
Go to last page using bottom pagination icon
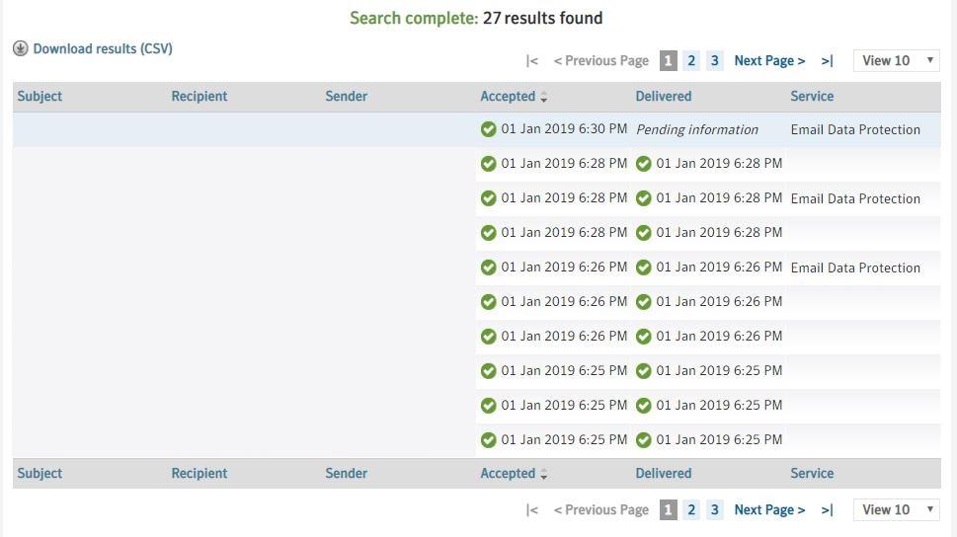click(827, 510)
